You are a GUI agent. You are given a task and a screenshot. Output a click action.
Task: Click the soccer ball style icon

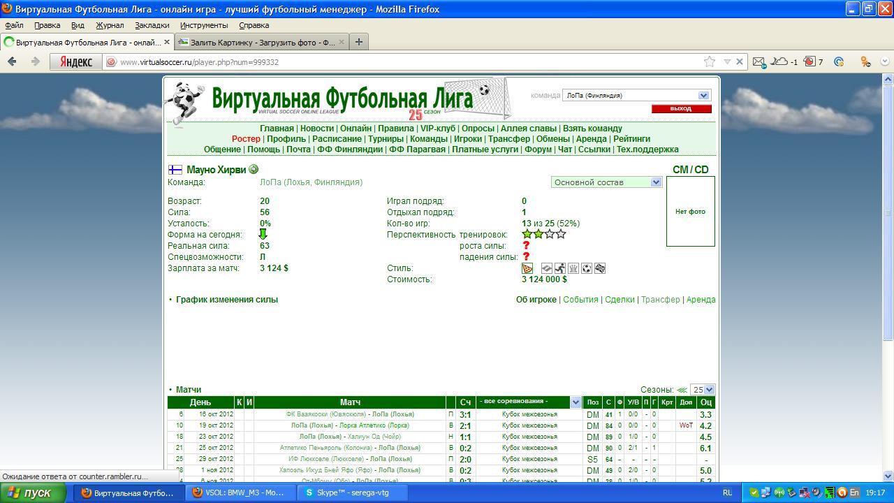pyautogui.click(x=587, y=268)
